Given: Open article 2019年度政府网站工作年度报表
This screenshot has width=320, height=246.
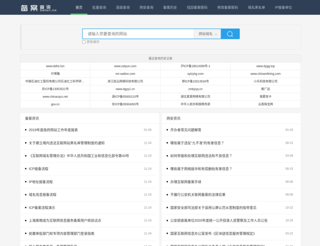Looking at the screenshot, I should (53, 130).
